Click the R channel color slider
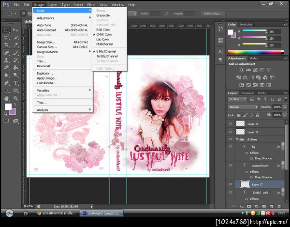Screen dimensions: 290x227 [x=255, y=31]
